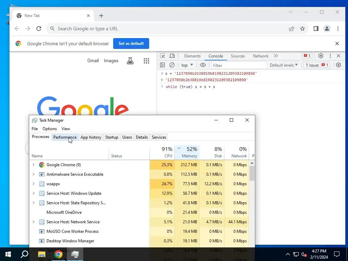Open Task Manager Options menu
348x261 pixels.
pyautogui.click(x=50, y=129)
